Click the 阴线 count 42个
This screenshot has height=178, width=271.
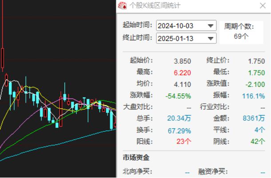258,141
